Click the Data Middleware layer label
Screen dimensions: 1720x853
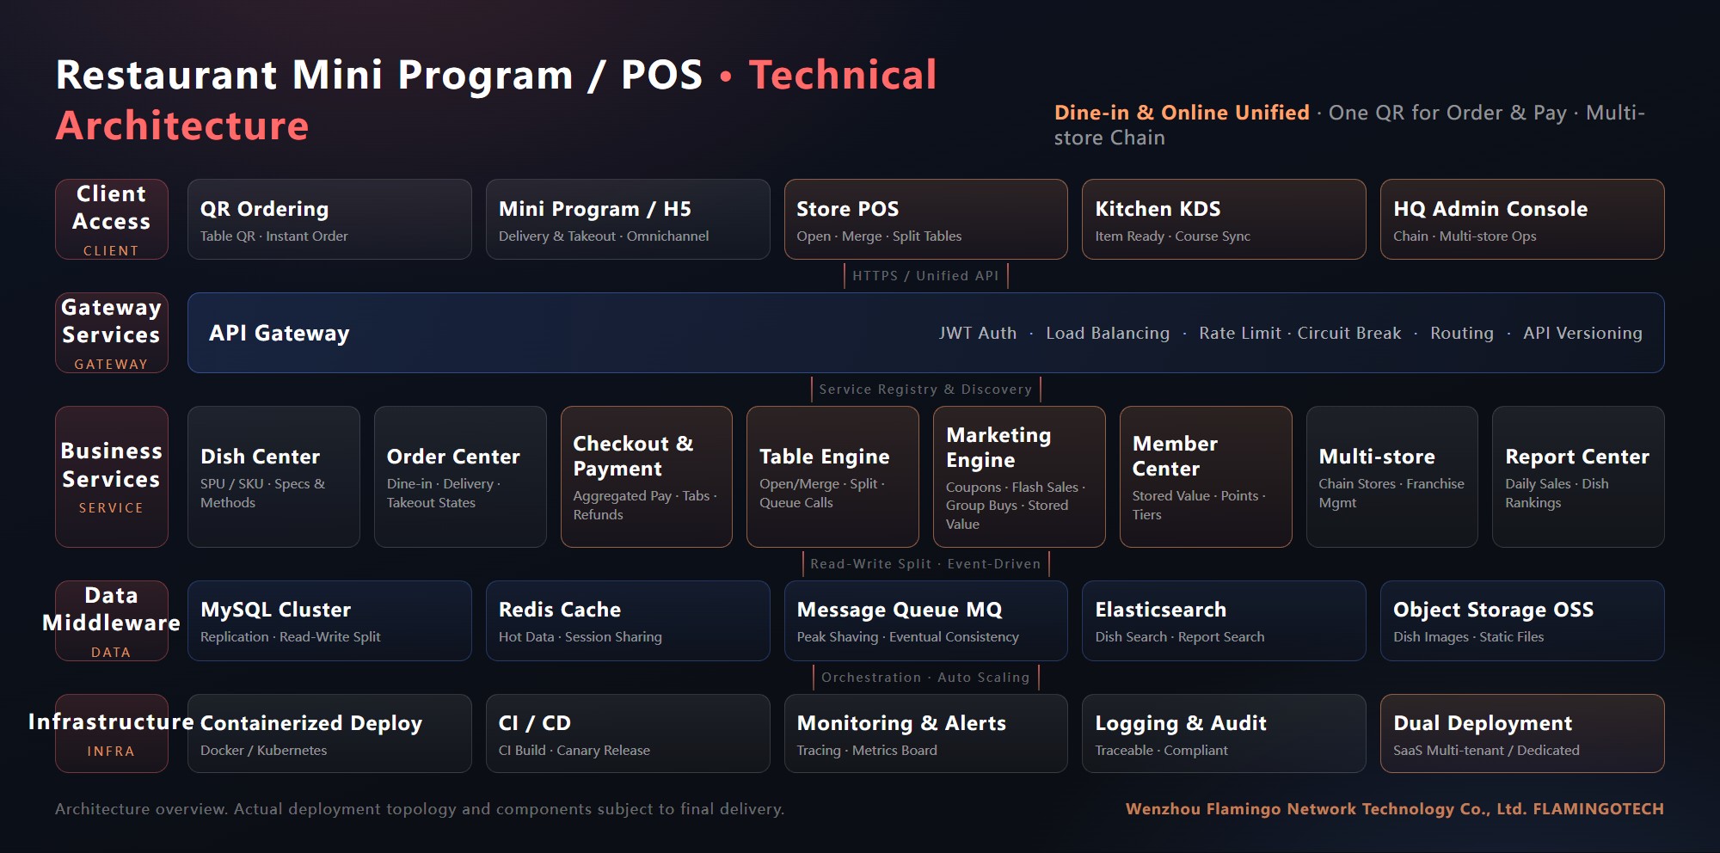pos(112,621)
